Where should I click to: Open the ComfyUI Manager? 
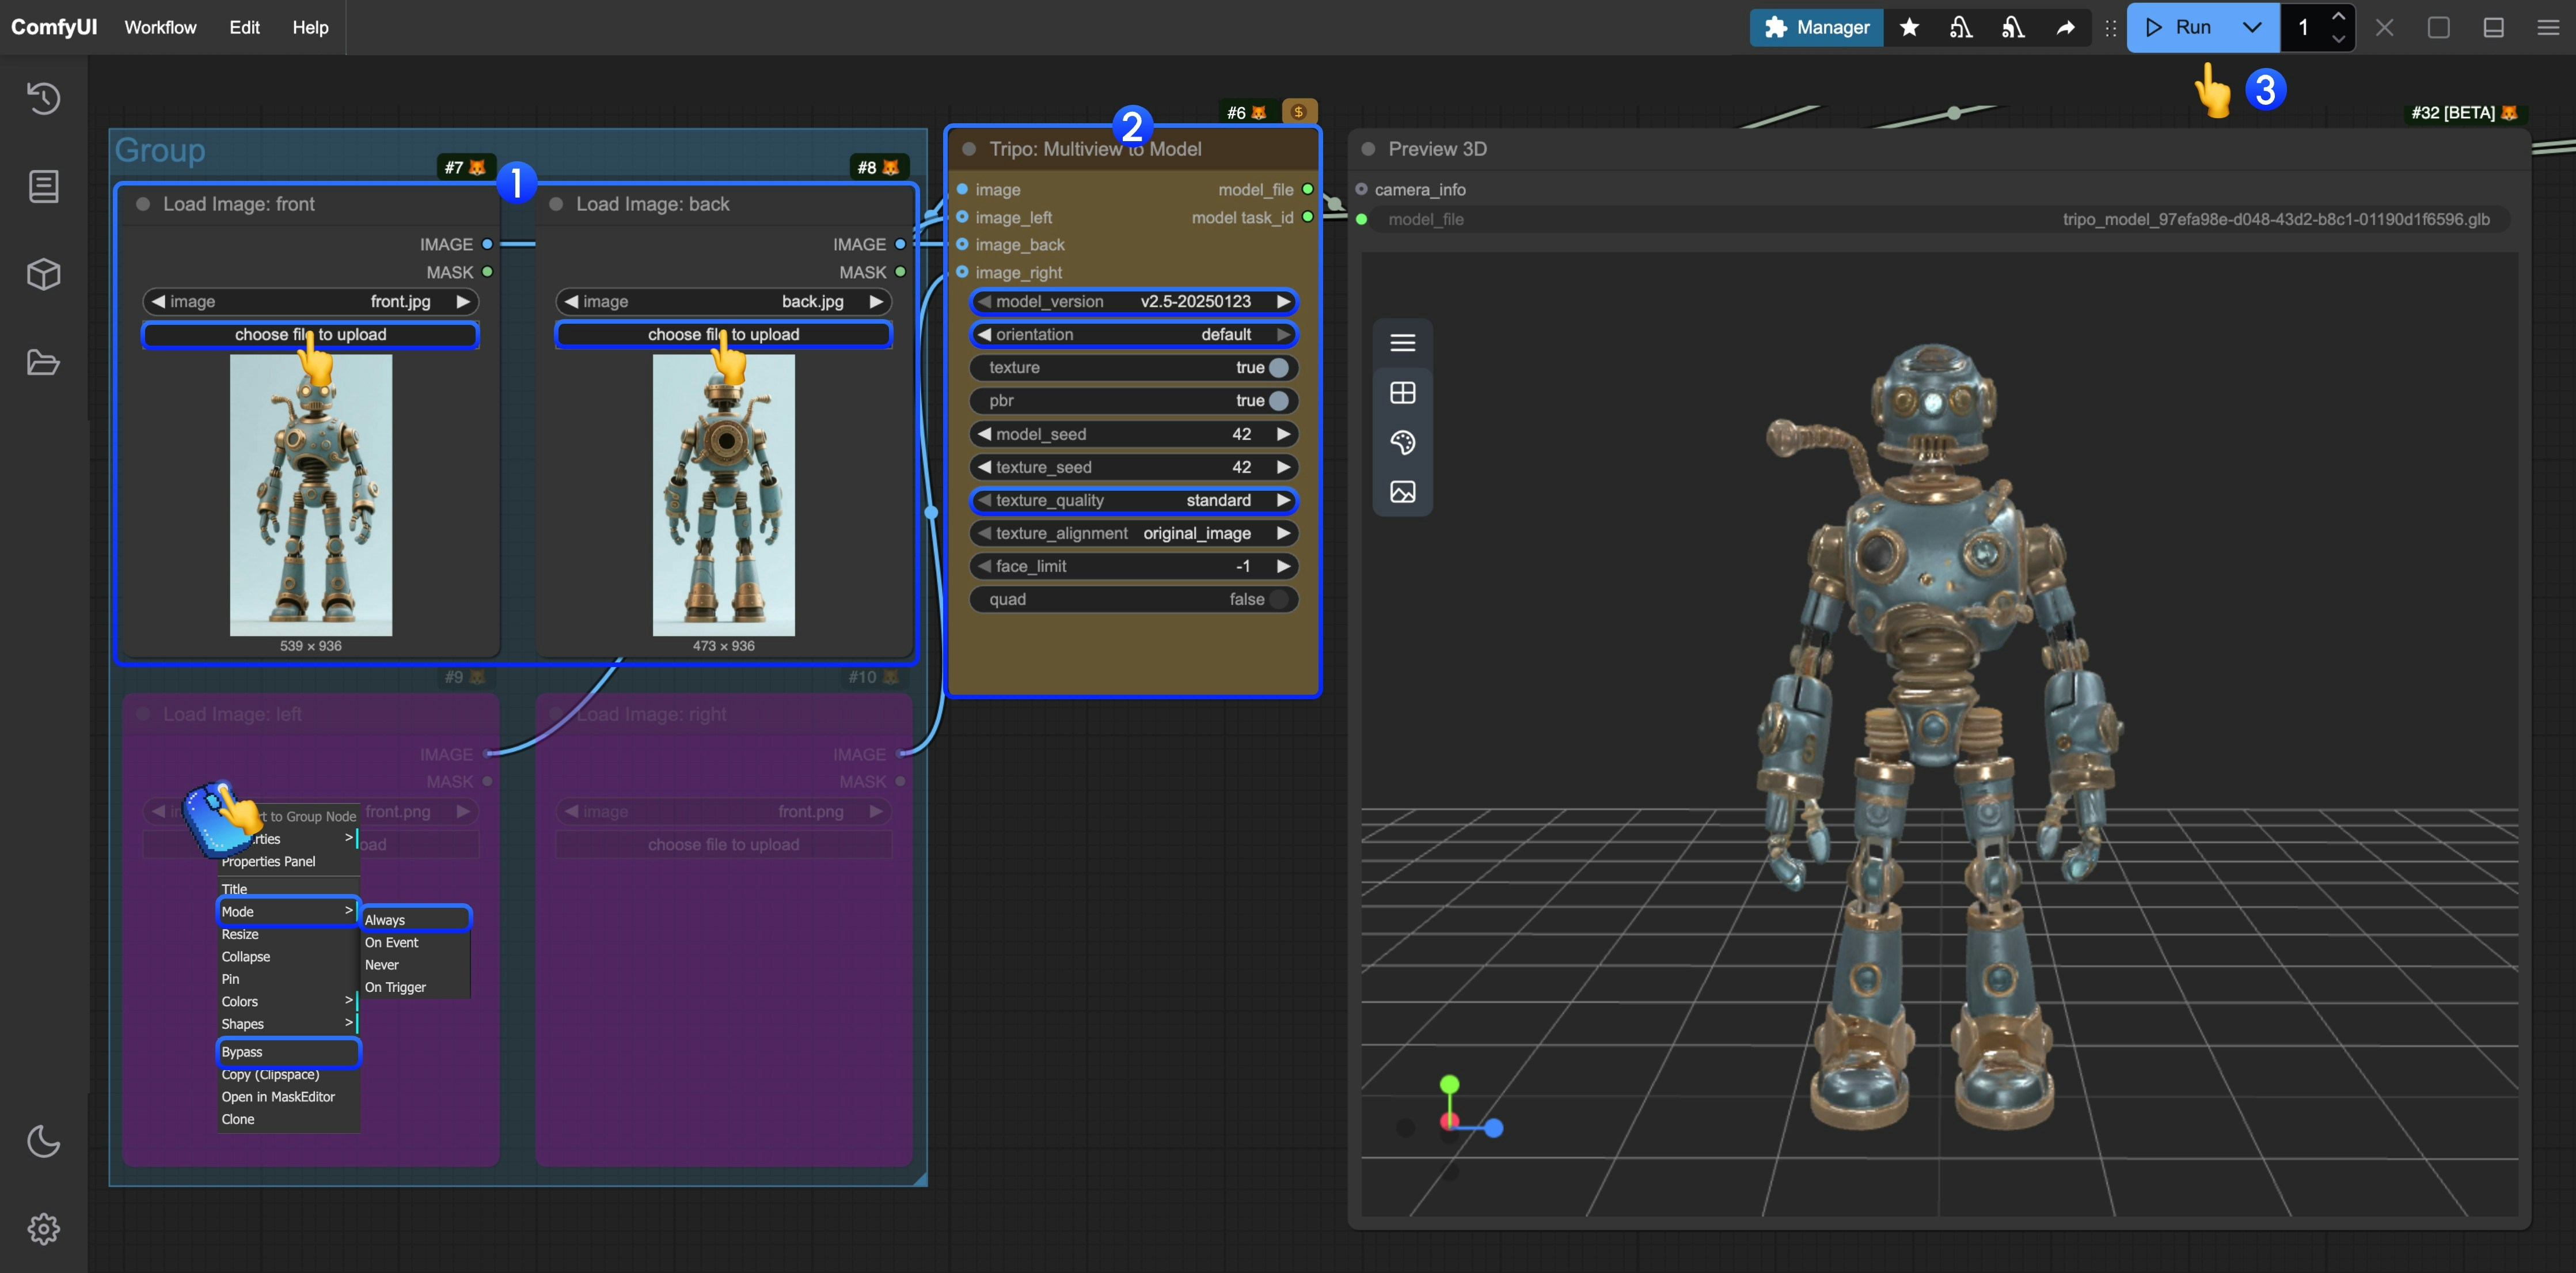[x=1816, y=27]
